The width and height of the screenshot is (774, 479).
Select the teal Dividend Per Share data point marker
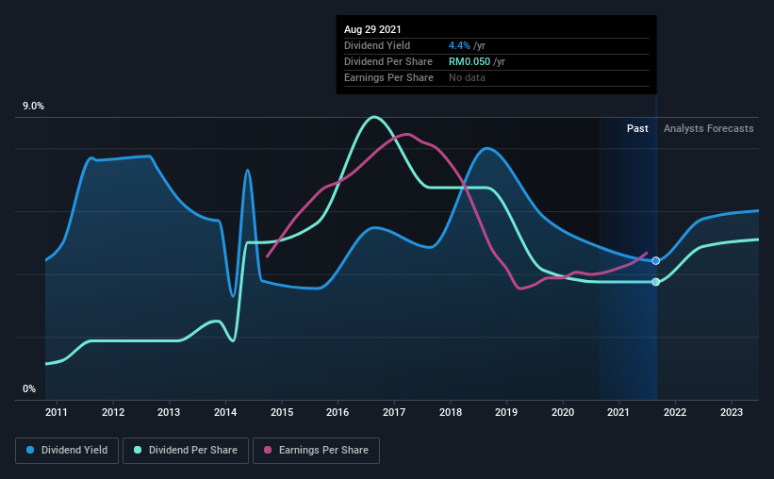point(655,282)
